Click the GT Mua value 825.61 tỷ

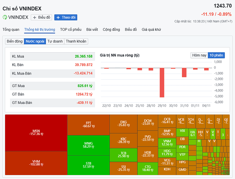point(85,86)
